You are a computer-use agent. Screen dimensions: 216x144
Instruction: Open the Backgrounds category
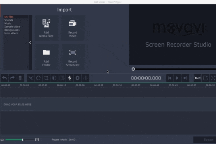[x=12, y=30]
